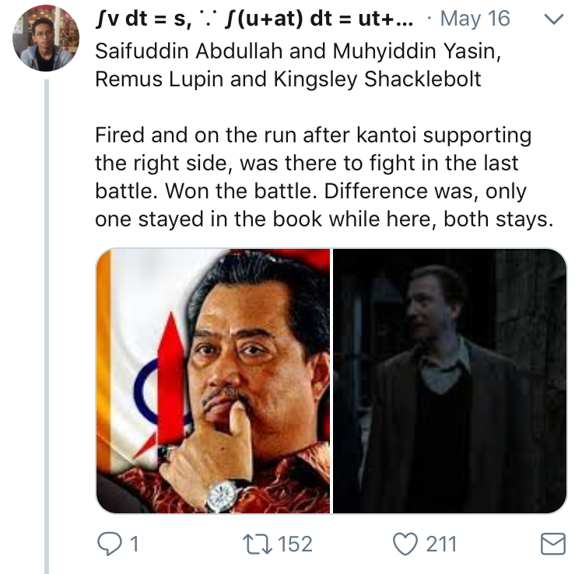Like the tweet with the heart icon
The height and width of the screenshot is (574, 582).
(405, 544)
